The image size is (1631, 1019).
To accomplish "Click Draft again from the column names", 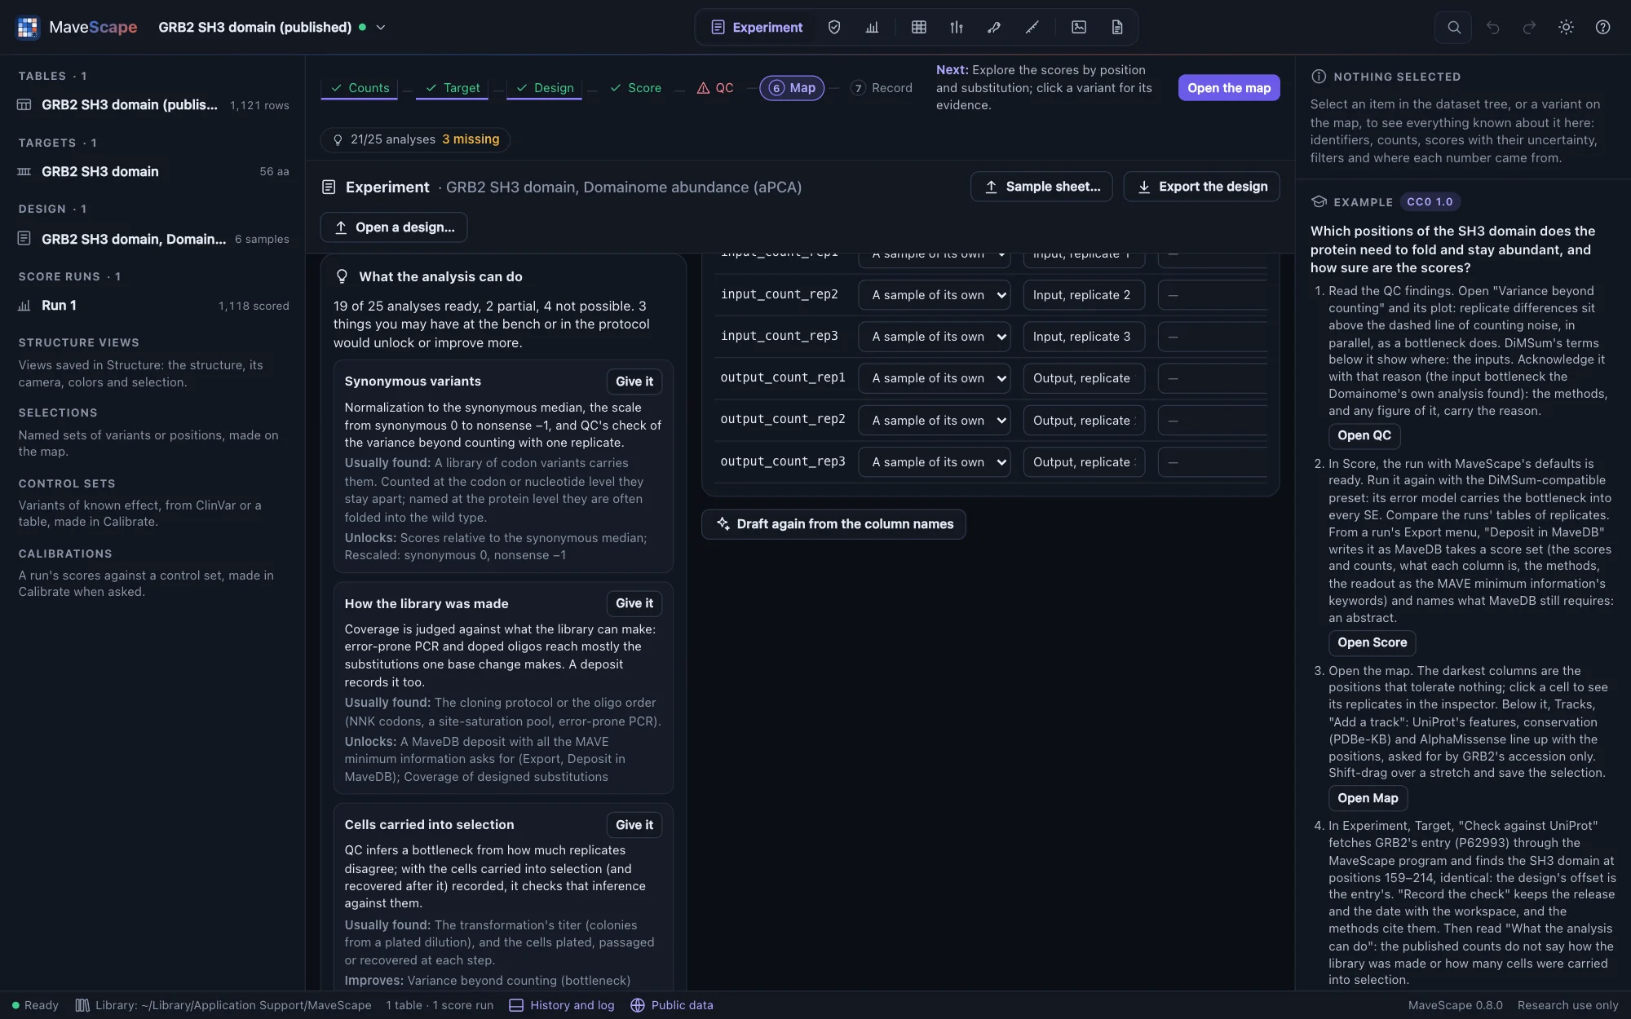I will 833,524.
